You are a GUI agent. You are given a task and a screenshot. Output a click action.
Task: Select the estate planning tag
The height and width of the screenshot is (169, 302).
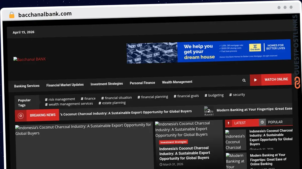[x=112, y=103]
